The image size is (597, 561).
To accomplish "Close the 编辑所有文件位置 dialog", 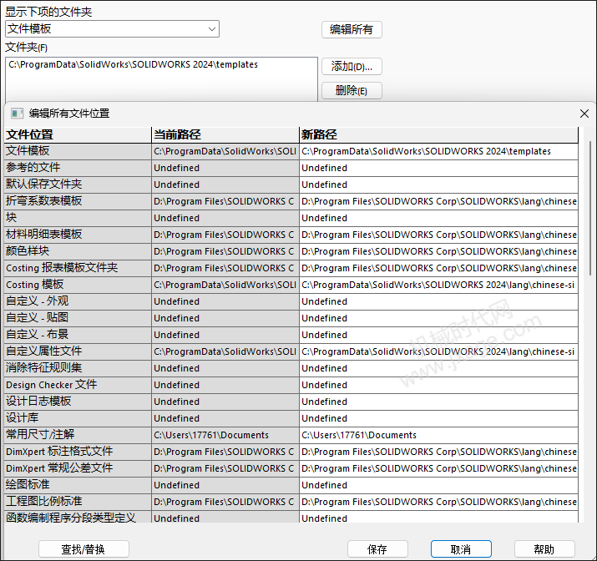I will (584, 114).
